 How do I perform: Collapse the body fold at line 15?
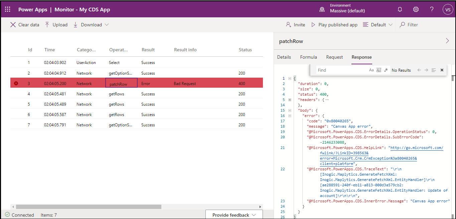coord(290,110)
